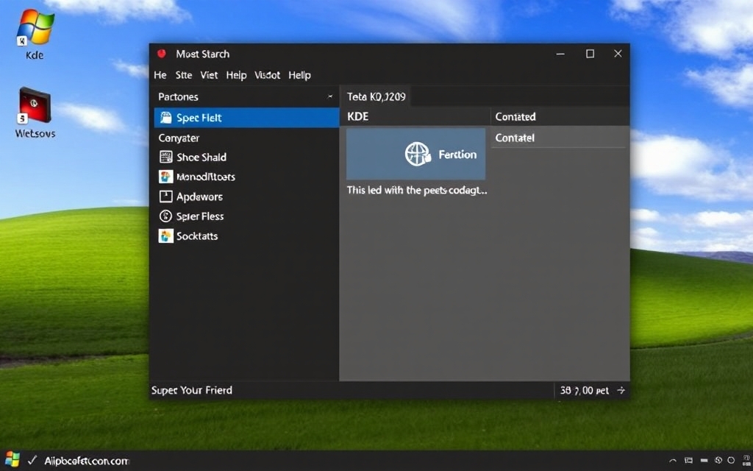This screenshot has height=471, width=753.
Task: Open the Wetsovs desktop shortcut
Action: coord(35,113)
